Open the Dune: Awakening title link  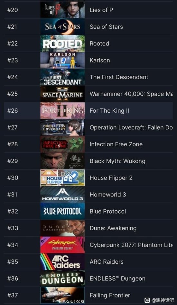(113, 228)
